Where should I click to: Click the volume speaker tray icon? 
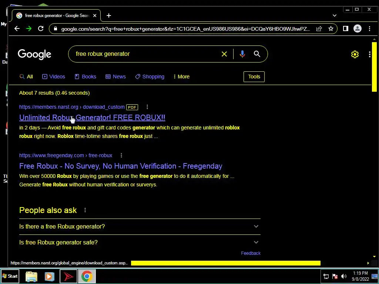click(x=344, y=276)
